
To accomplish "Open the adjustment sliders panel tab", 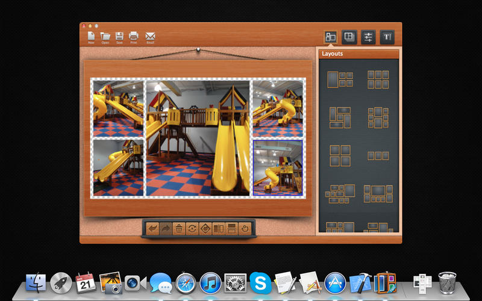I will (368, 37).
